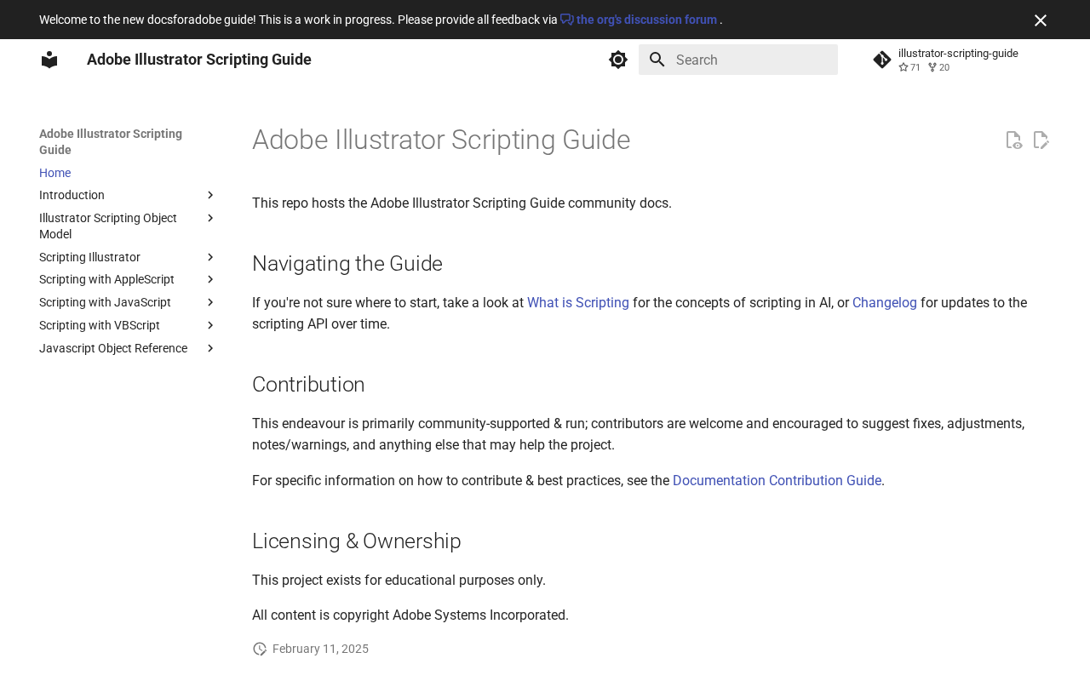Expand the Javascript Object Reference chevron
The image size is (1090, 681).
210,348
